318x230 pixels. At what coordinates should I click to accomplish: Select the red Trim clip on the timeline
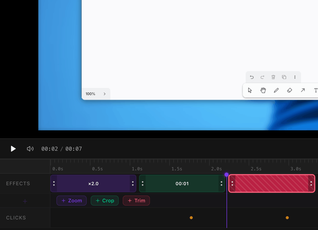point(271,183)
